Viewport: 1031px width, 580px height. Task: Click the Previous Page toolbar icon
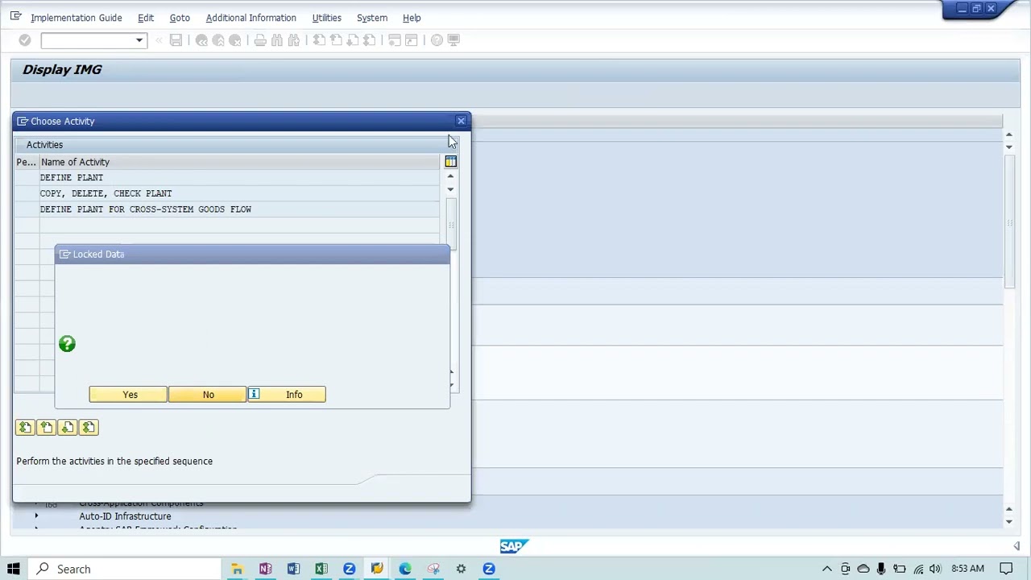pos(336,40)
